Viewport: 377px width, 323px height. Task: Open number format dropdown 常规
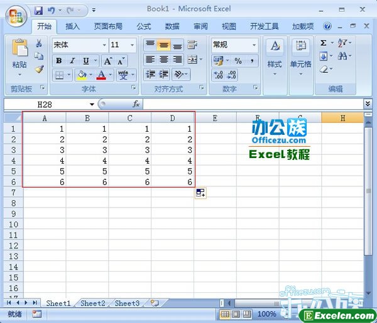click(254, 45)
